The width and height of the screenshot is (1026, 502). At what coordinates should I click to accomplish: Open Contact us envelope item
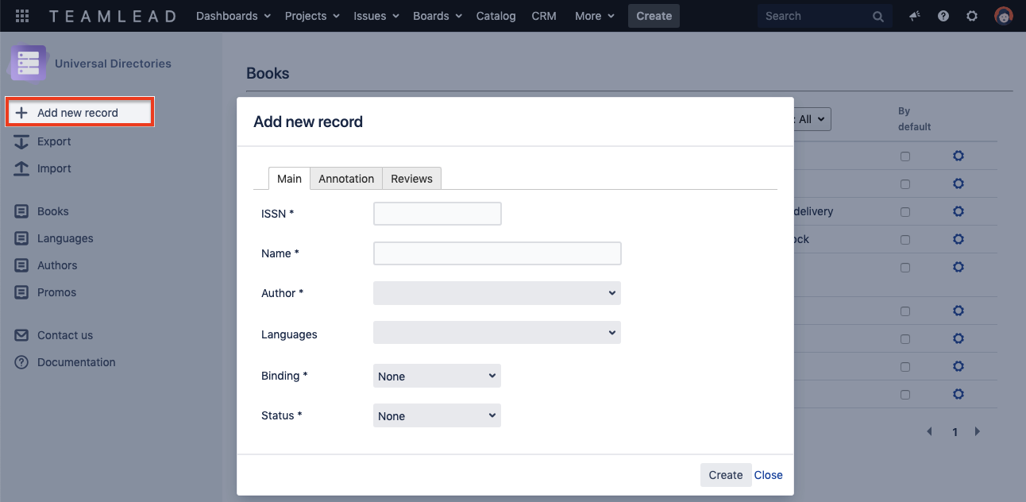click(x=22, y=335)
